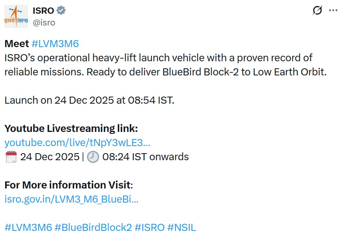347x236 pixels.
Task: Open the #NSIL hashtag
Action: tap(181, 227)
